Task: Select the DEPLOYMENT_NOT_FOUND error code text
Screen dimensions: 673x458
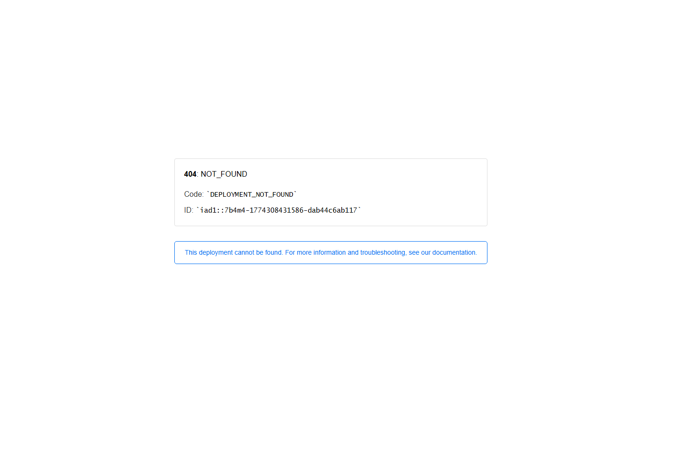Action: tap(252, 194)
